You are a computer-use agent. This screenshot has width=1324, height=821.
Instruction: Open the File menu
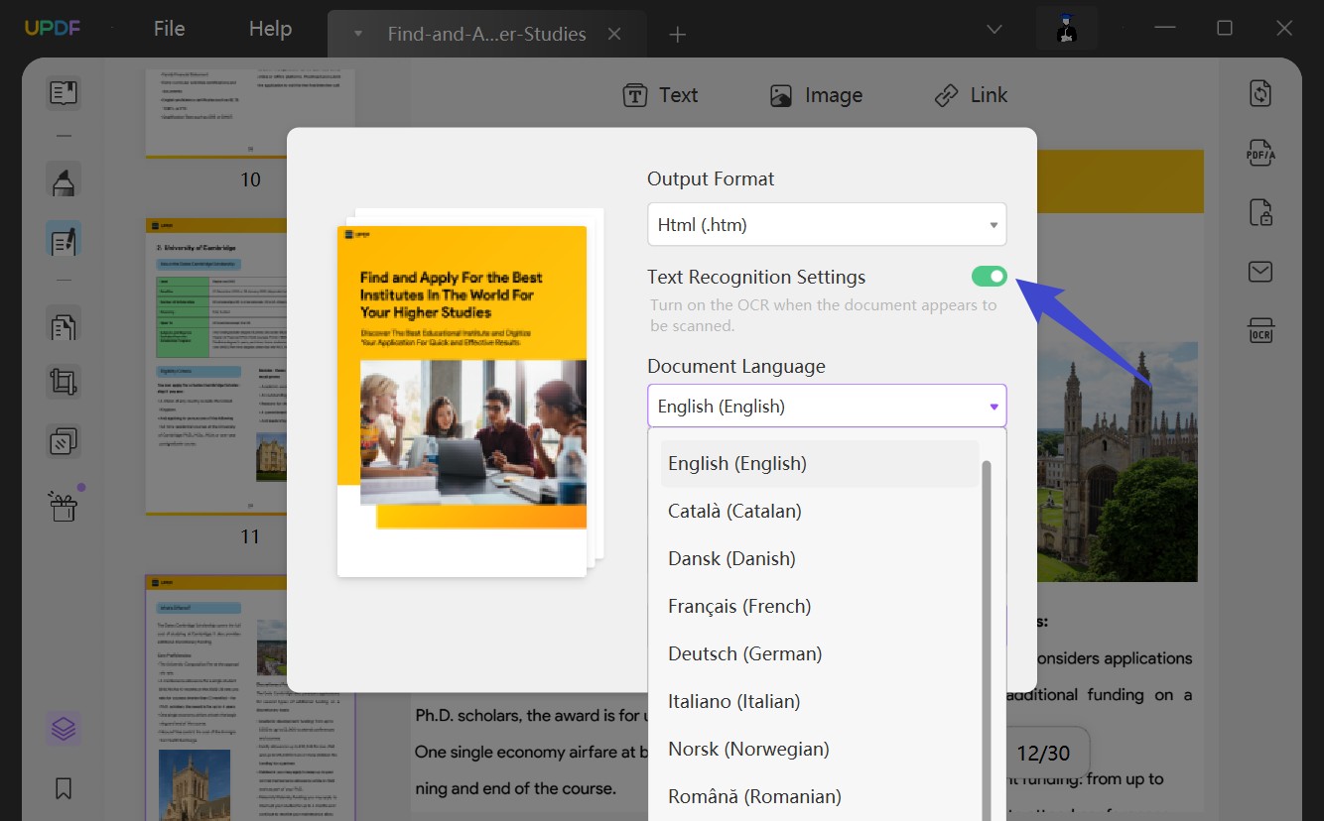click(170, 29)
